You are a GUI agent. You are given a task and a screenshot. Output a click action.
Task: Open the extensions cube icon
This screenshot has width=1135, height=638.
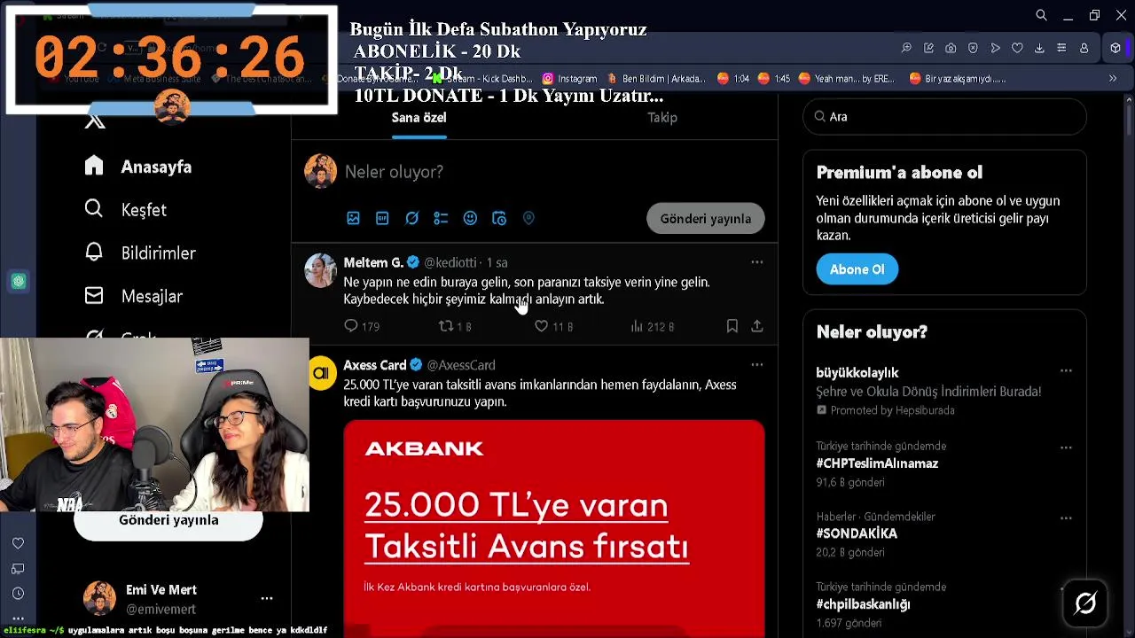tap(1115, 48)
